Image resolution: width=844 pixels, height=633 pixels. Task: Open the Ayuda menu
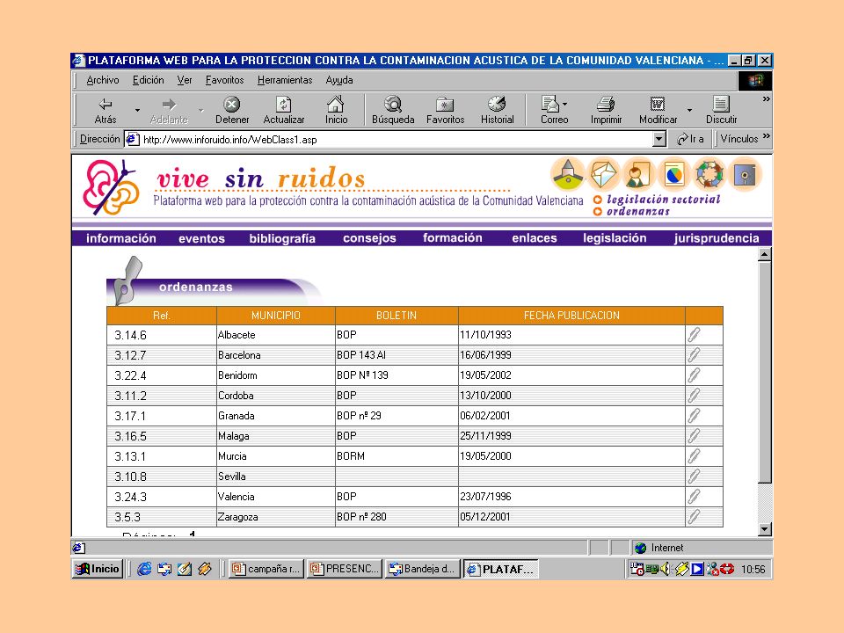339,80
